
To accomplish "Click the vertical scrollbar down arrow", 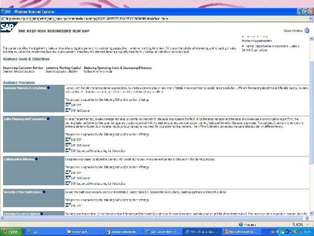I will [311, 213].
